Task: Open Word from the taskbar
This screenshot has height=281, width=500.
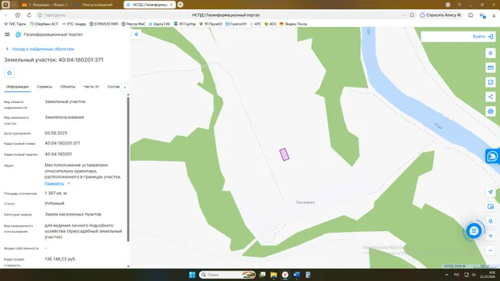Action: pyautogui.click(x=297, y=275)
